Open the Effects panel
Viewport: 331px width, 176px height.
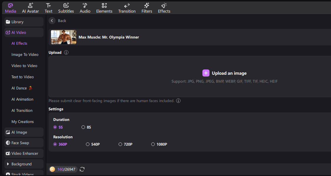(164, 8)
